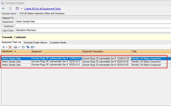Click the document icon in top toolbar
The image size is (171, 106).
pos(10,9)
